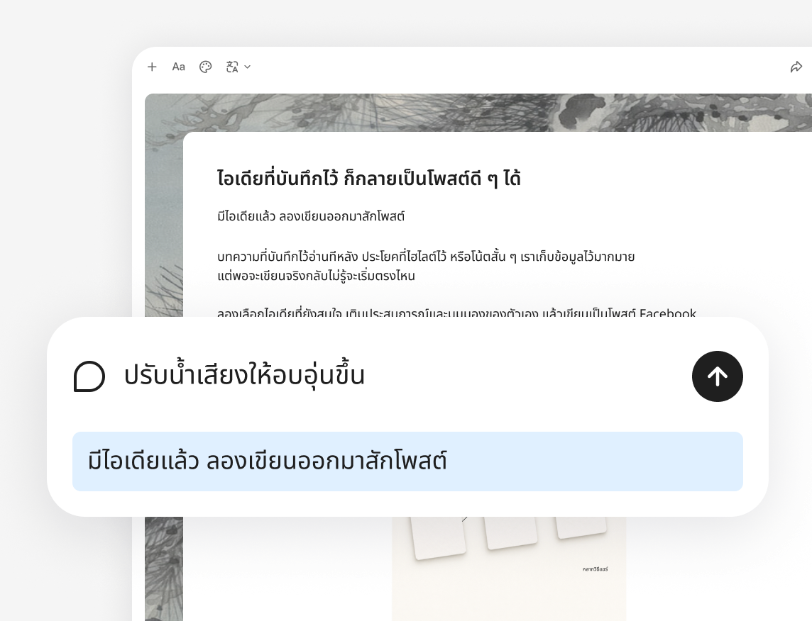Image resolution: width=812 pixels, height=621 pixels.
Task: Click the plus icon to add content
Action: click(152, 67)
